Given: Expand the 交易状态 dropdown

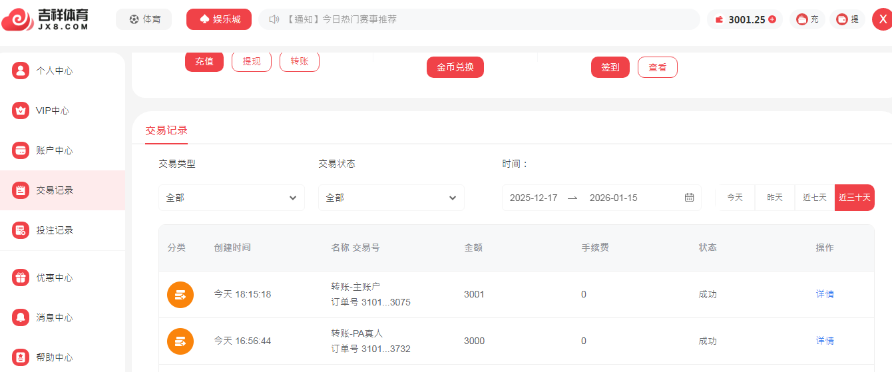Looking at the screenshot, I should tap(391, 198).
